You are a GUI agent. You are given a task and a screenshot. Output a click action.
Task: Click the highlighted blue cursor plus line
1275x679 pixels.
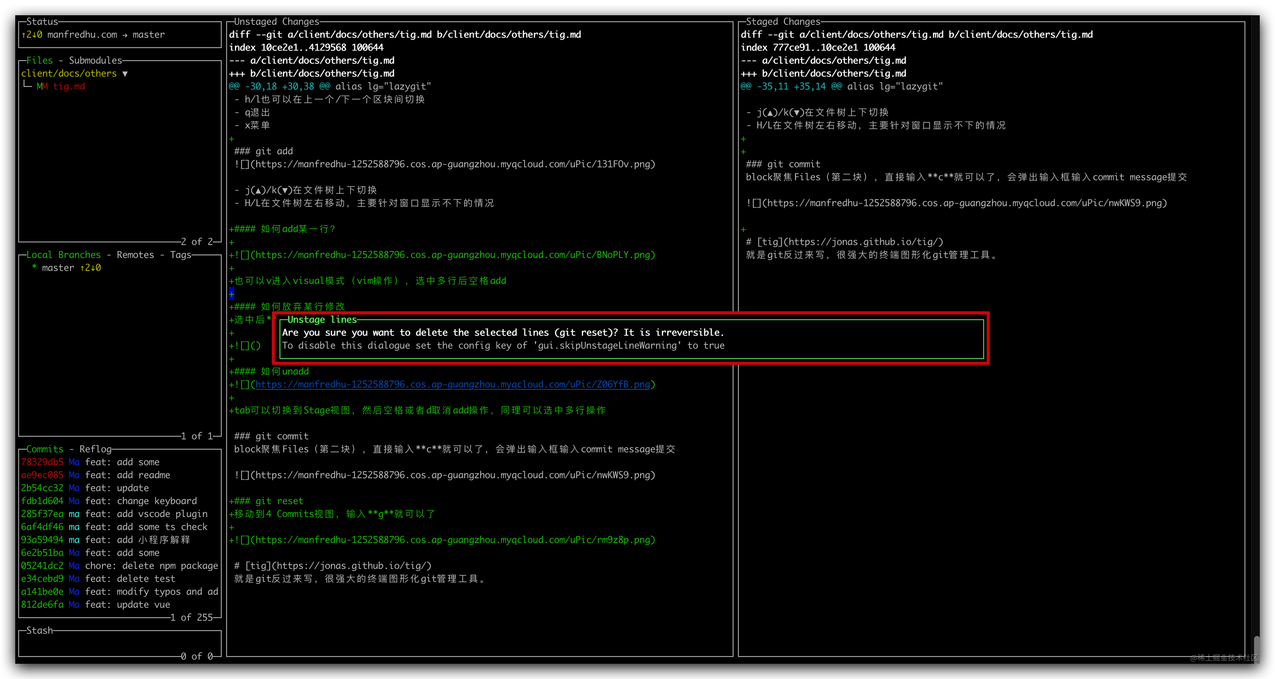point(231,294)
